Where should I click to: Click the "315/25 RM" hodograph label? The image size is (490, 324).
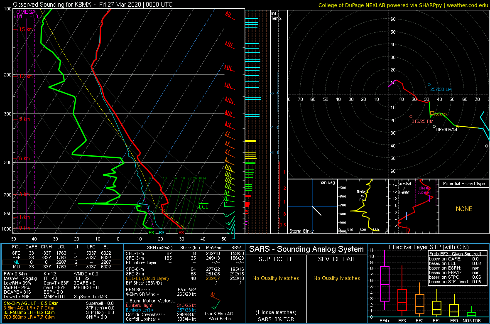(x=422, y=121)
